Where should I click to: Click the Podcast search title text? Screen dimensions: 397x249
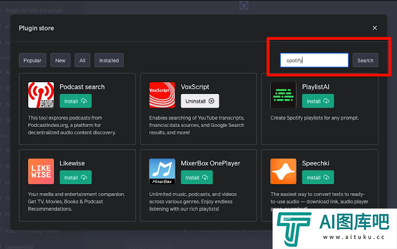click(82, 87)
